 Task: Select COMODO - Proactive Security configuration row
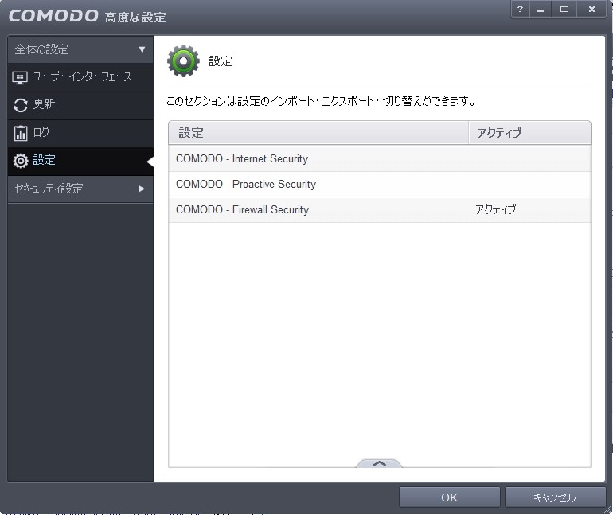[x=379, y=184]
